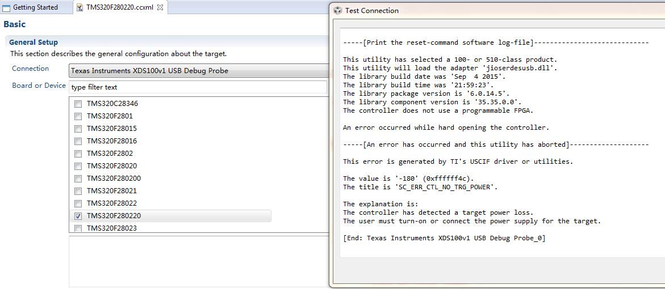Click the 'utility has aborted' header line
This screenshot has width=665, height=289.
[496, 144]
